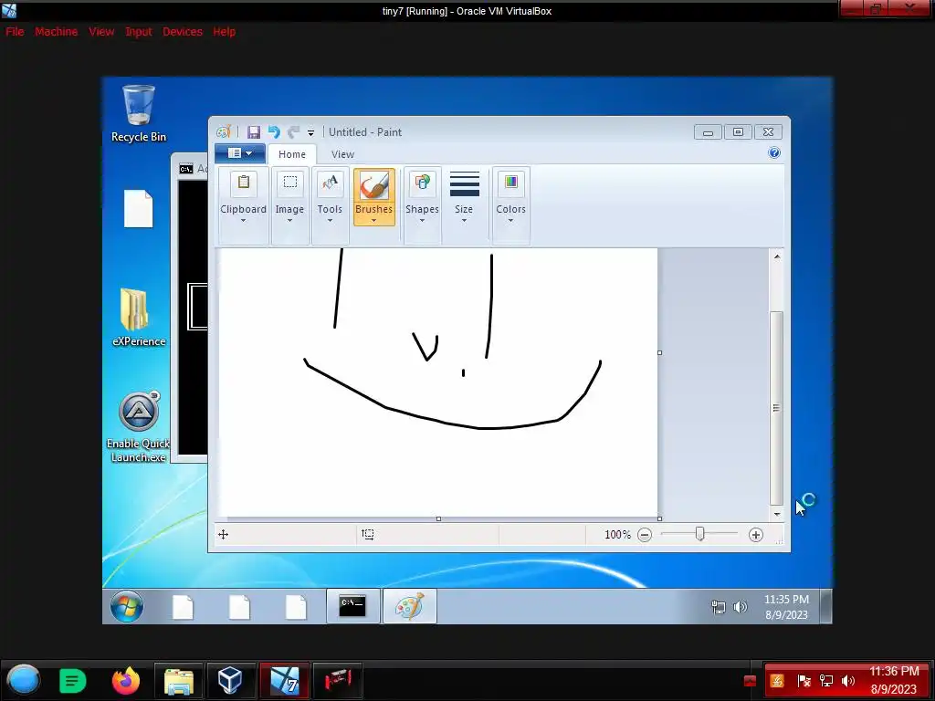This screenshot has height=701, width=935.
Task: Open the VirtualBox Machine menu
Action: (56, 32)
